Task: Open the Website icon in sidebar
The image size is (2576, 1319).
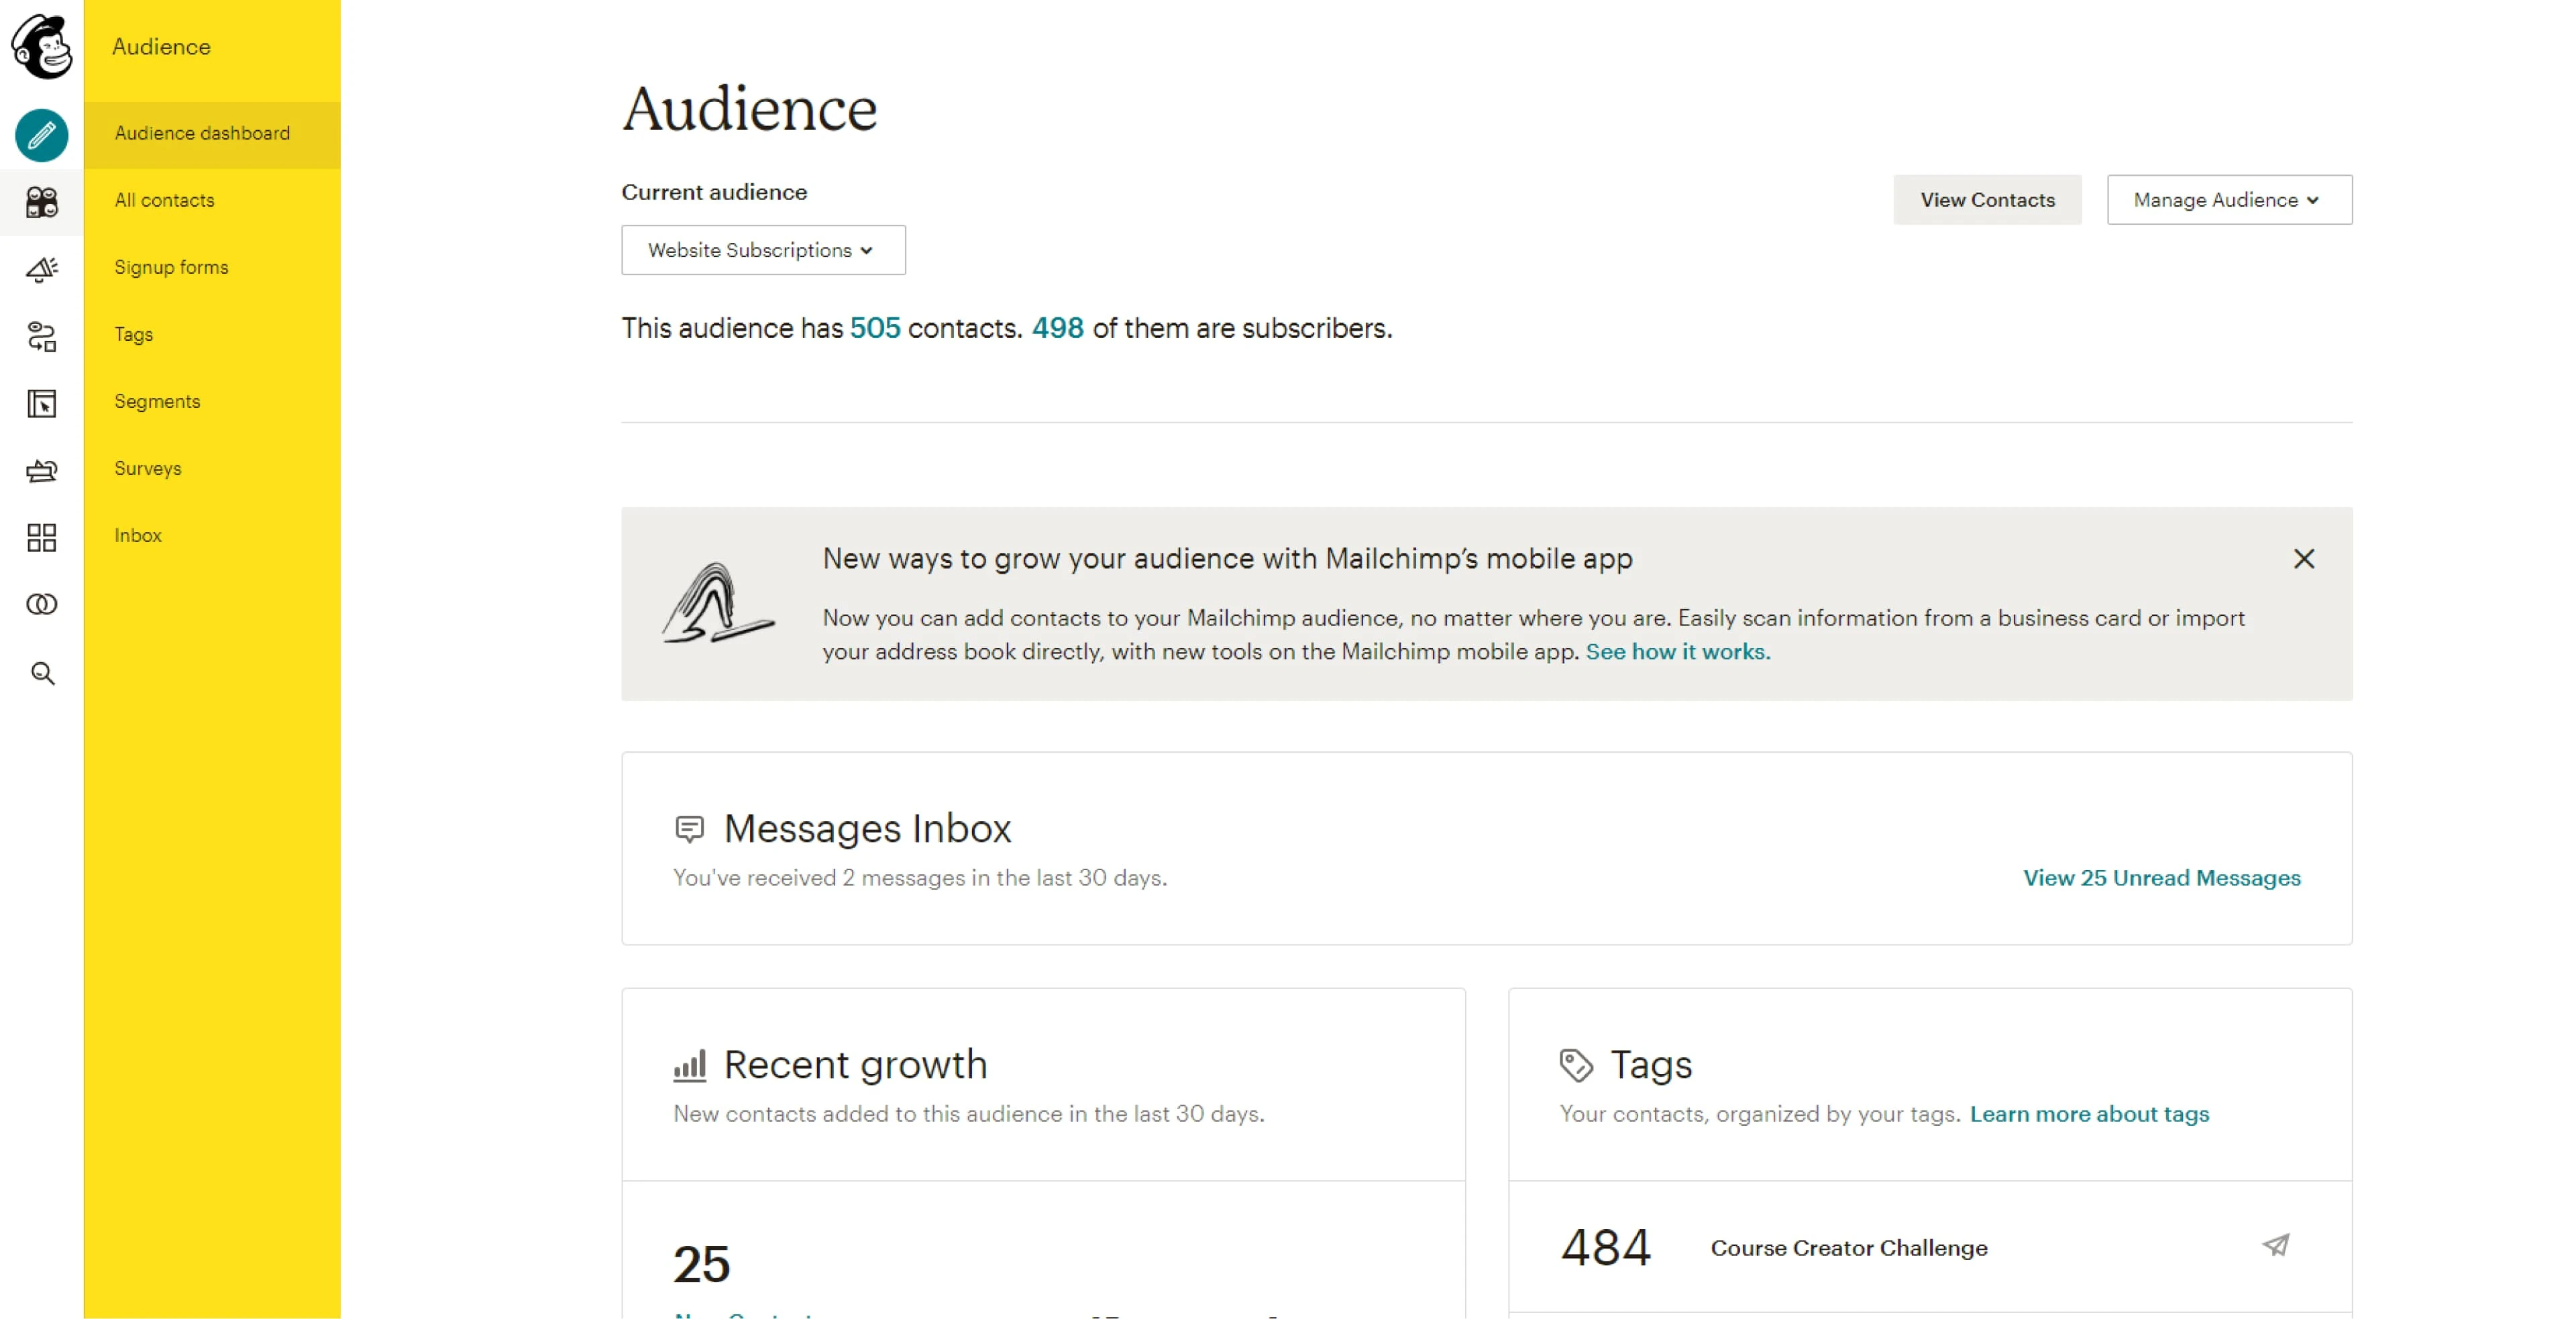Action: [41, 403]
